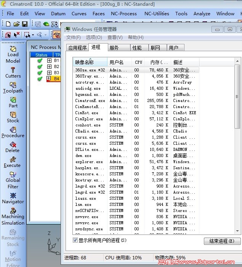Click the Task Manager title bar icon
This screenshot has height=267, width=242.
point(67,29)
